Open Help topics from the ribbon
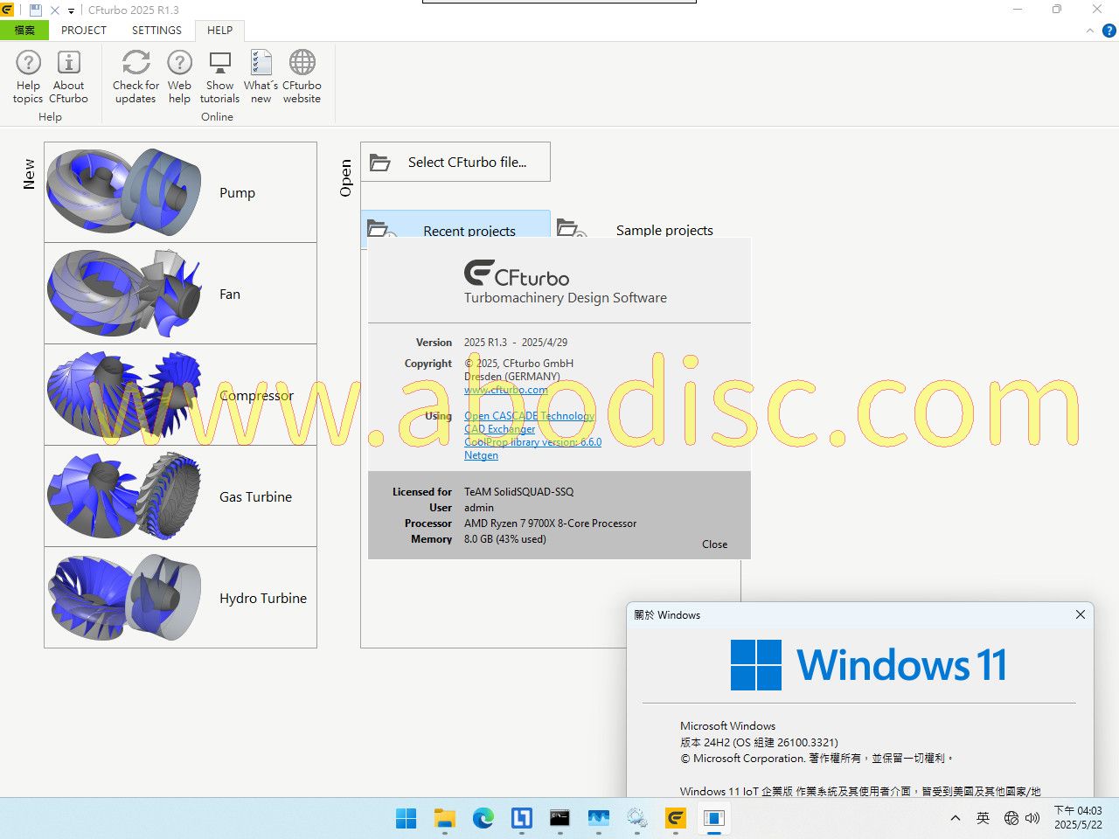Screen dimensions: 1119x839 click(x=28, y=77)
